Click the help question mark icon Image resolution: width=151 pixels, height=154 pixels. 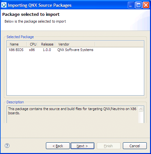[7, 146]
